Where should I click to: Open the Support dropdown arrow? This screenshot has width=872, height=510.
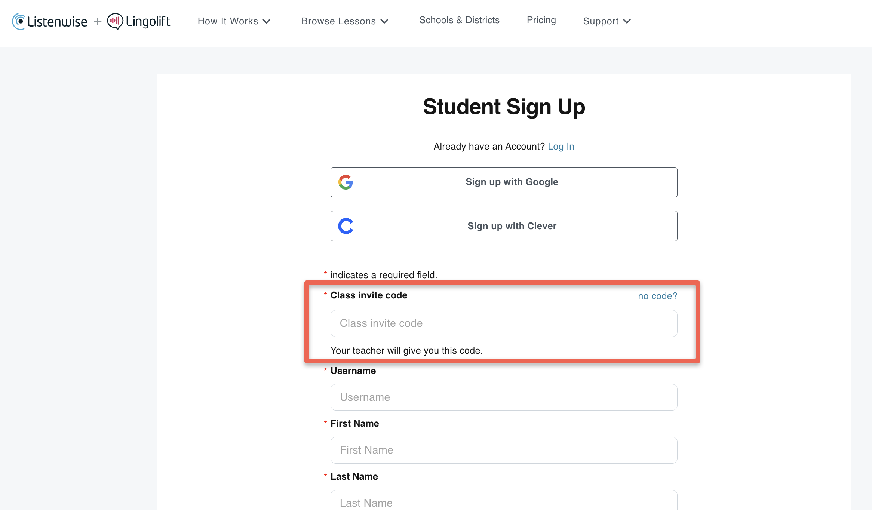[x=627, y=21]
